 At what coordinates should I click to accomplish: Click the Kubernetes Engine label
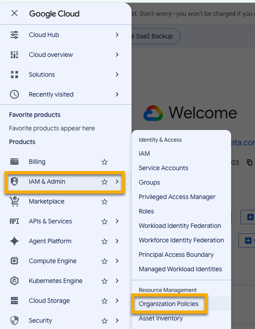click(x=55, y=281)
